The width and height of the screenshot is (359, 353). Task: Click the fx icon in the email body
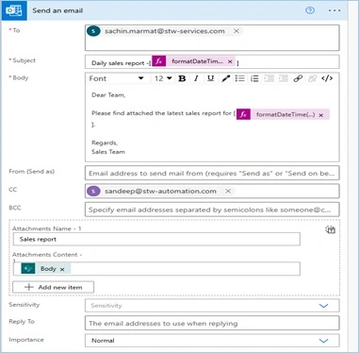click(x=244, y=114)
